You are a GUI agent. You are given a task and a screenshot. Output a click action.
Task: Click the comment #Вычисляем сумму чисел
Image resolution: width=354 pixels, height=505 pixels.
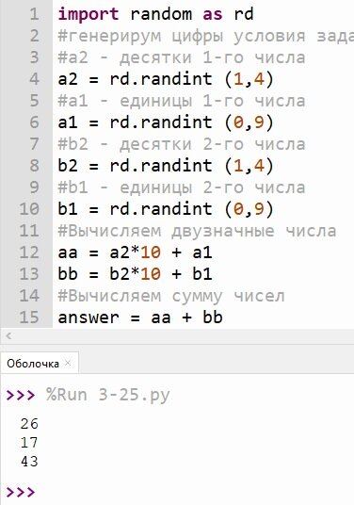(171, 296)
